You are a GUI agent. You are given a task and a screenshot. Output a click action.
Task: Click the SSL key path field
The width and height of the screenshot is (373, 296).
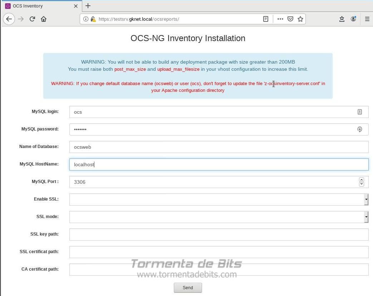(x=219, y=235)
